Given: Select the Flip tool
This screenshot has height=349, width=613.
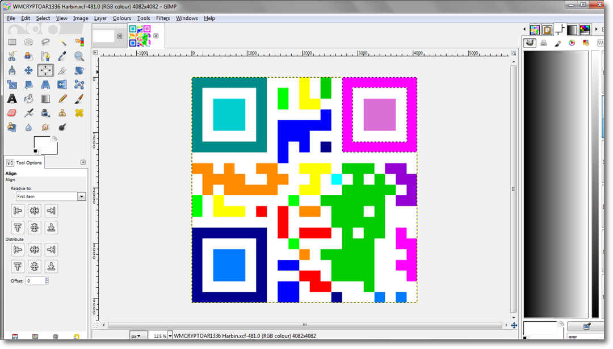Looking at the screenshot, I should (62, 85).
